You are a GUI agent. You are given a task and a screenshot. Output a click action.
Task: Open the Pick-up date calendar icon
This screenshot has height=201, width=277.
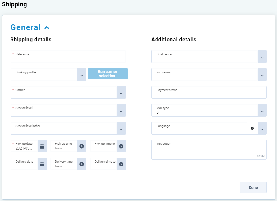point(42,146)
